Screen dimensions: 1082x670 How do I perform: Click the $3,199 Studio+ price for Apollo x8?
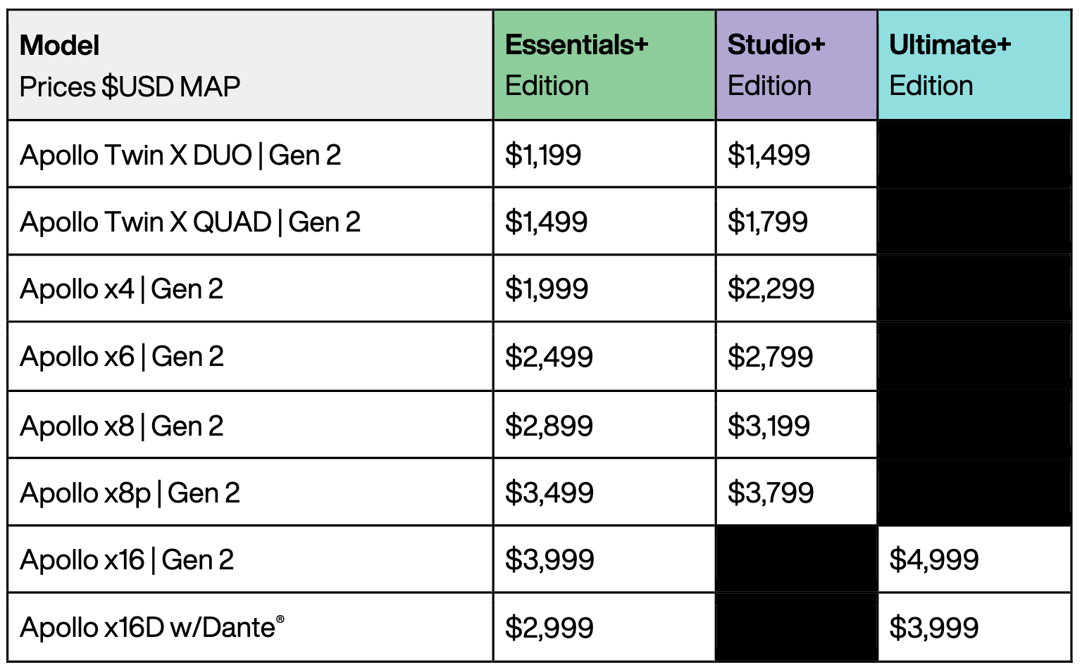(769, 426)
